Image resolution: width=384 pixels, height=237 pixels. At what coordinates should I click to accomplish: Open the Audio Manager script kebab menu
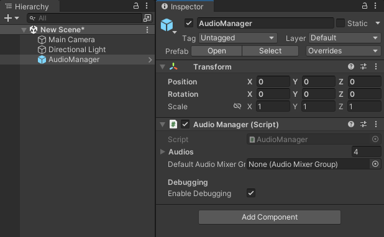pos(376,124)
